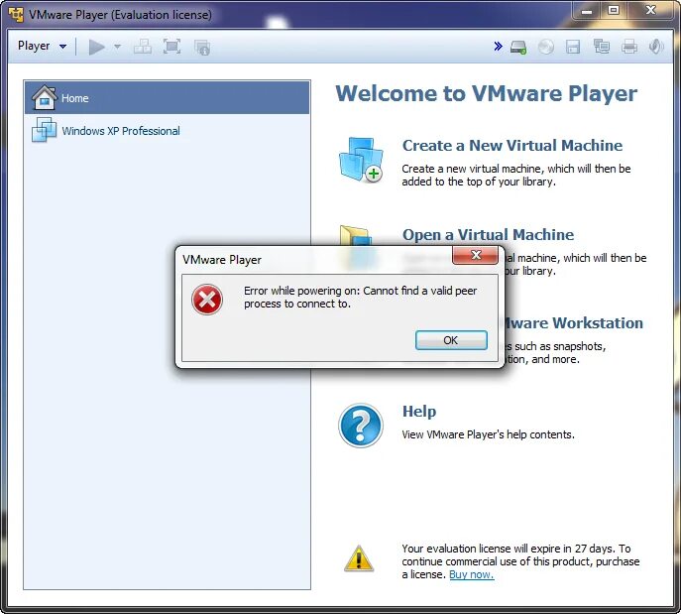Click the 'Welcome to VMware Player' heading
The width and height of the screenshot is (681, 614).
pos(486,93)
